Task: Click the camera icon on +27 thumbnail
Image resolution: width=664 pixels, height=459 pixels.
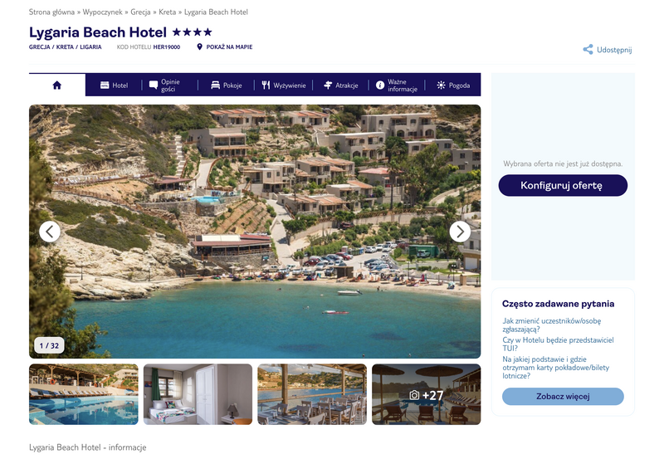Action: (414, 395)
